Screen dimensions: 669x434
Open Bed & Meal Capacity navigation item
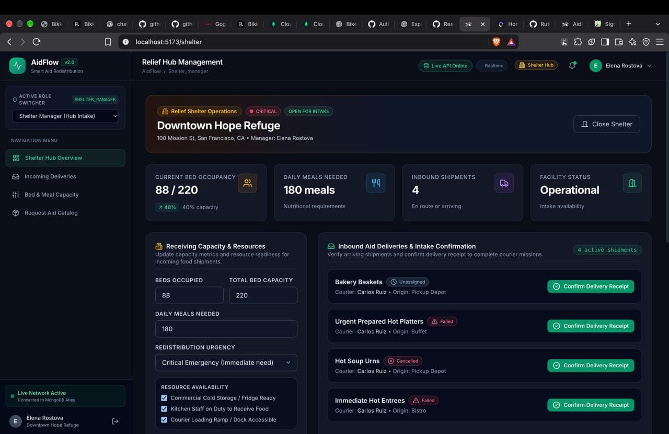coord(65,195)
